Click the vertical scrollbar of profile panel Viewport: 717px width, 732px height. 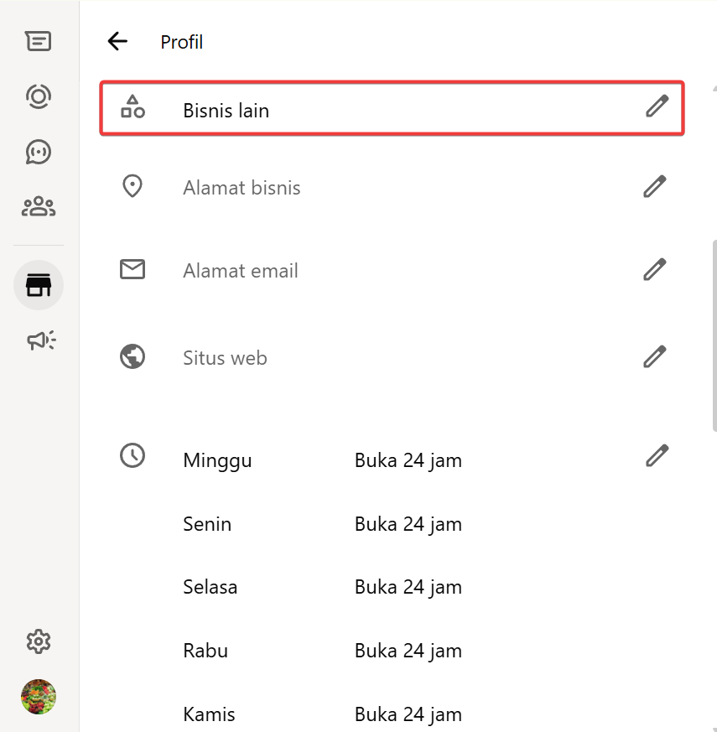[x=714, y=335]
